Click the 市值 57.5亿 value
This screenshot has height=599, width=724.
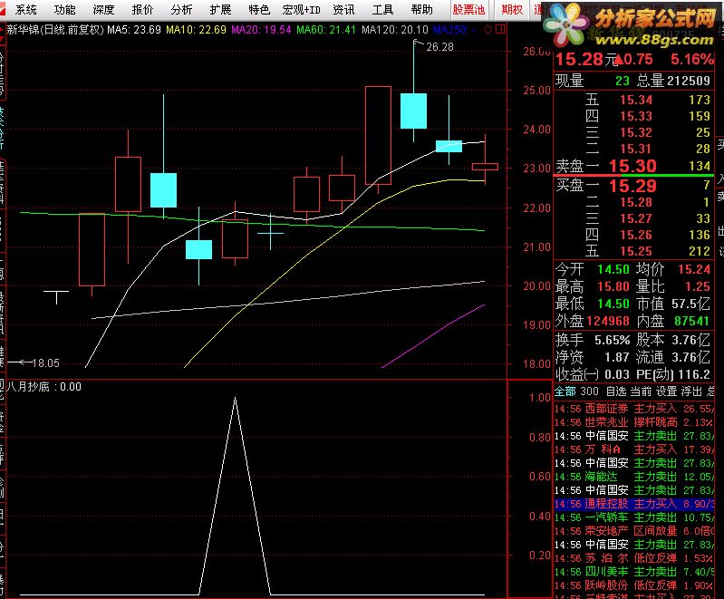click(690, 304)
